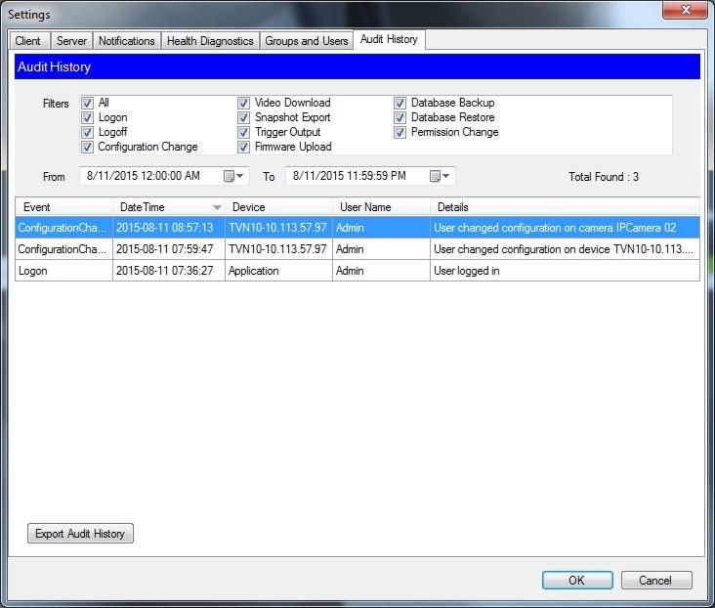Toggle Database Backup filter checkbox
Screen dimensions: 715x608
click(400, 103)
